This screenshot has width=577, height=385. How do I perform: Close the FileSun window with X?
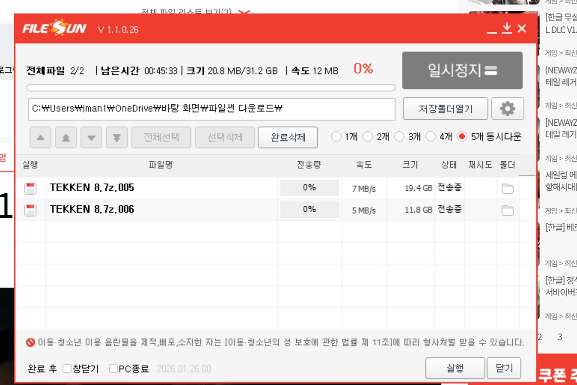click(x=522, y=28)
